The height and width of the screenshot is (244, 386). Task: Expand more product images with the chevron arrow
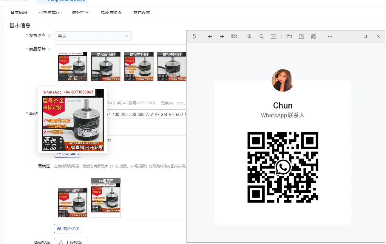click(x=82, y=77)
